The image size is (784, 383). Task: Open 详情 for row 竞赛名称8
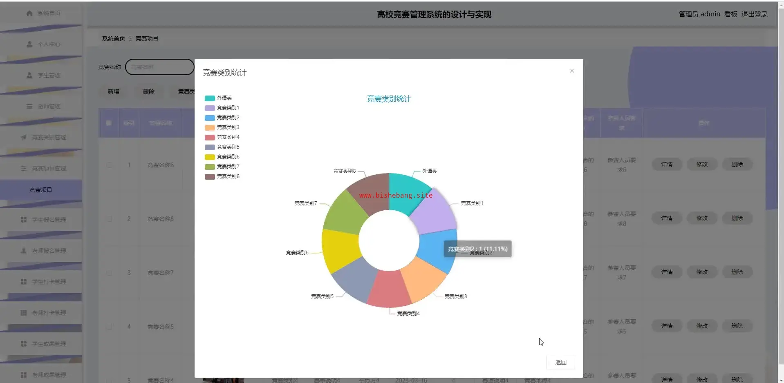coord(667,218)
